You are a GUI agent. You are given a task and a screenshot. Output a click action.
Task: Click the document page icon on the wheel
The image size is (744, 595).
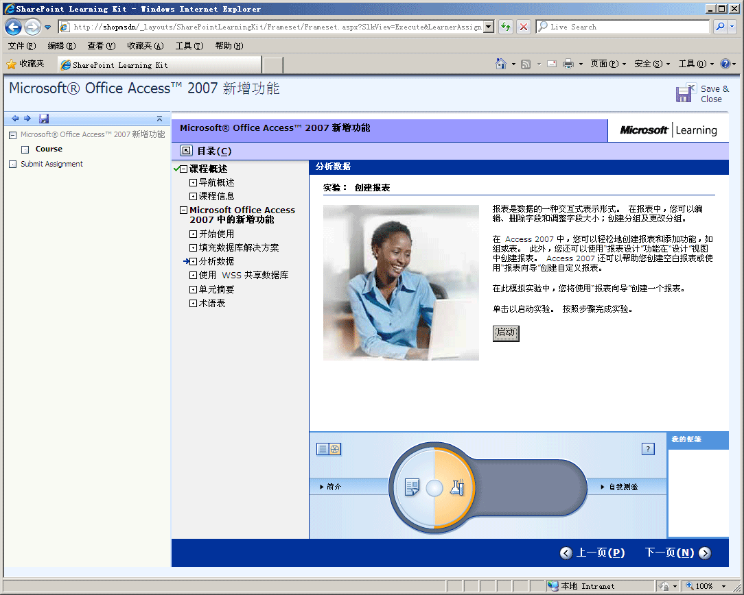(412, 487)
